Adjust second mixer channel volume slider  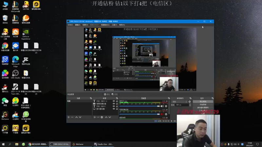tap(140, 114)
